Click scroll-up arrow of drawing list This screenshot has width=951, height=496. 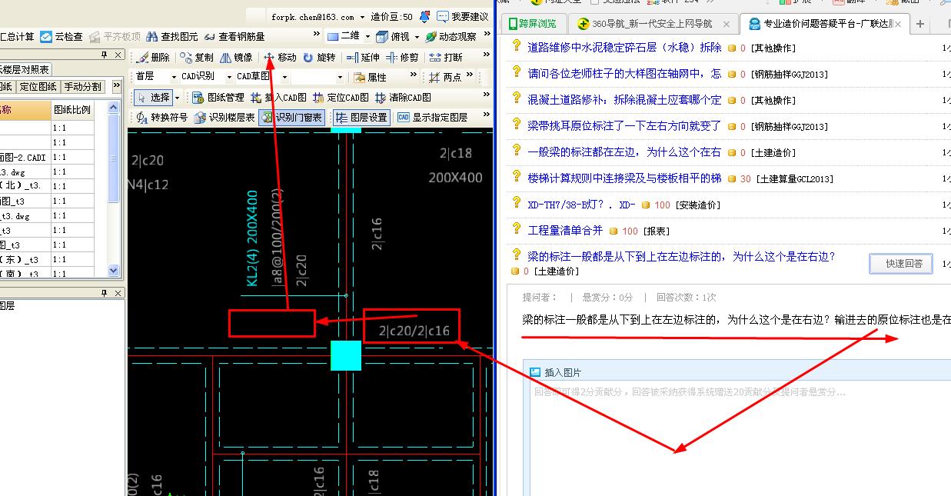[x=114, y=108]
